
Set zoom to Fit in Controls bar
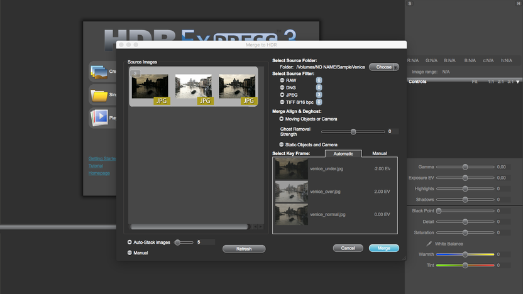(475, 82)
